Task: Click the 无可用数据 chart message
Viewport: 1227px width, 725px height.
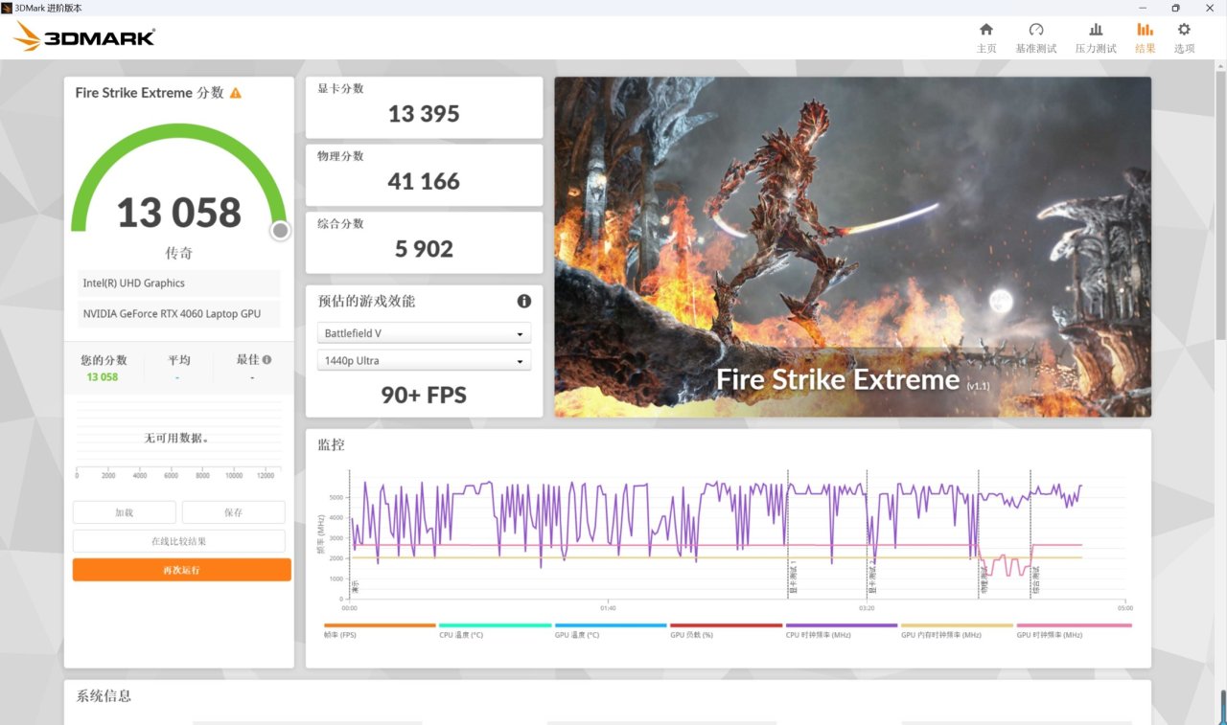Action: (176, 438)
